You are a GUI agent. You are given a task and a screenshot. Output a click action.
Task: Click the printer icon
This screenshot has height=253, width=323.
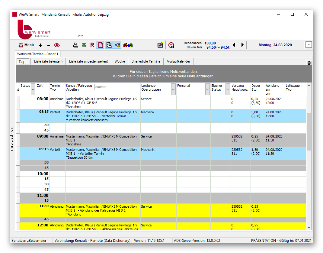point(75,45)
